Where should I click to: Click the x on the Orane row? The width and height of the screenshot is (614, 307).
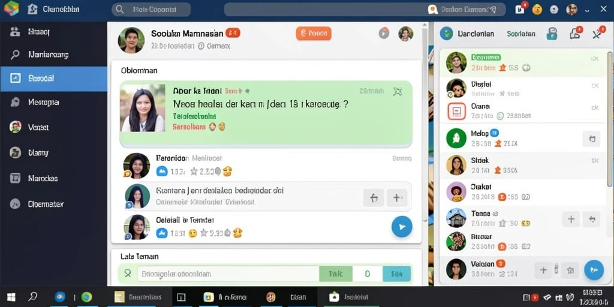coord(595,108)
